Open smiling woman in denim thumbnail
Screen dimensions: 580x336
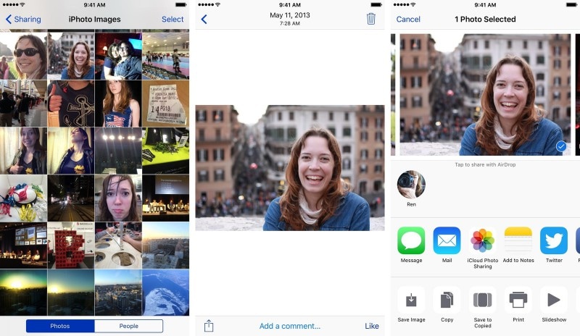pyautogui.click(x=70, y=56)
